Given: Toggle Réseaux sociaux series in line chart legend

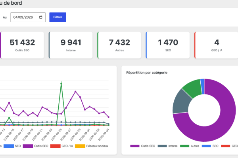Looking at the screenshot, I should coord(92,146).
